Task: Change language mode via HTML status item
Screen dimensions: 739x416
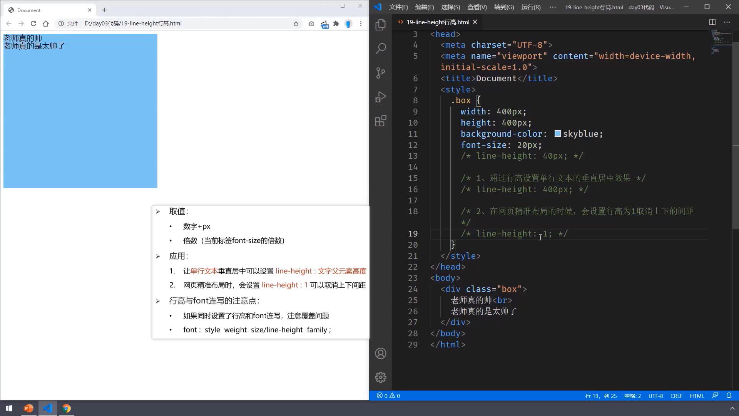Action: pos(697,396)
